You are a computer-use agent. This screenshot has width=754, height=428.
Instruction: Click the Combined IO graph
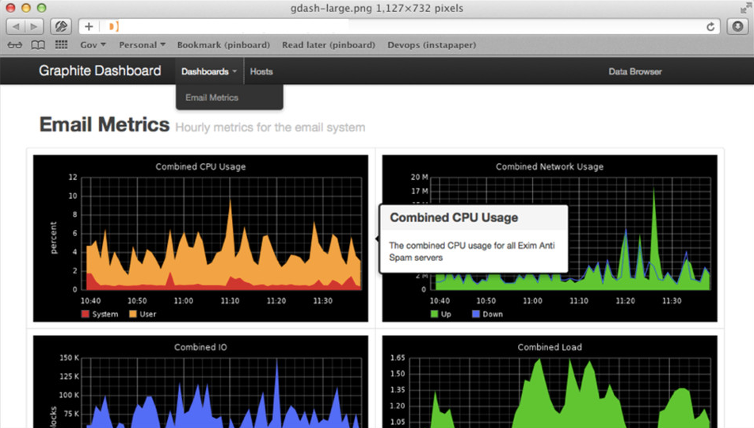(200, 382)
